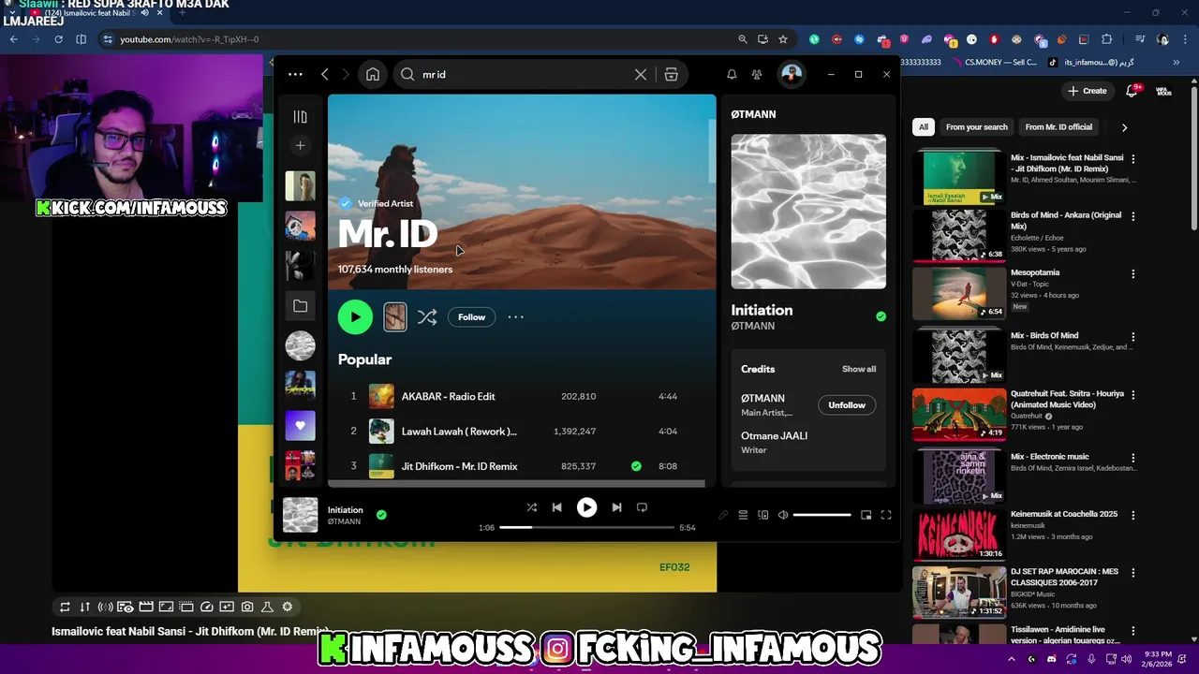
Task: Show all credits
Action: (859, 369)
